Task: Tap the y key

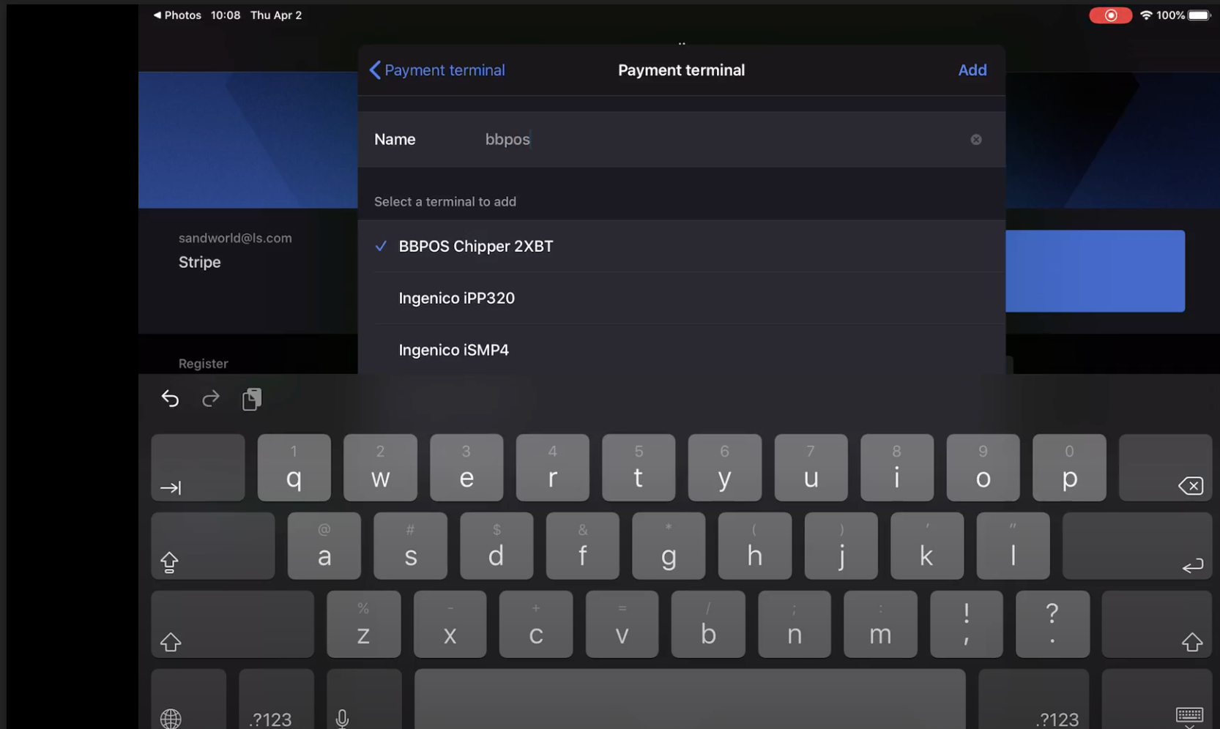Action: pyautogui.click(x=725, y=468)
